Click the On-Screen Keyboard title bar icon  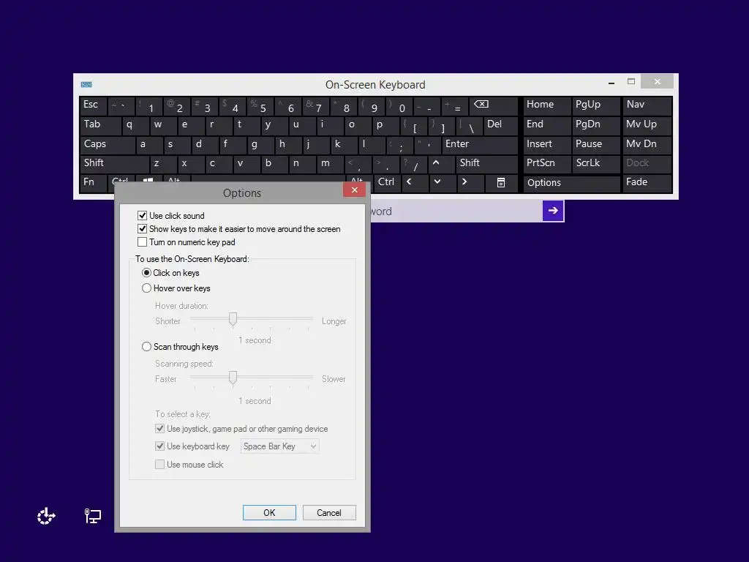(86, 85)
